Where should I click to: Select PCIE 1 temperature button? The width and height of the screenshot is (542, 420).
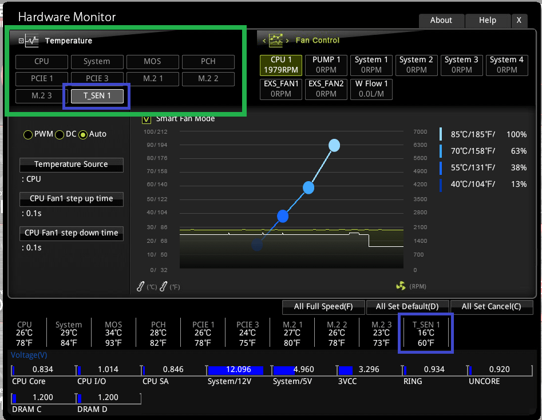tap(41, 79)
